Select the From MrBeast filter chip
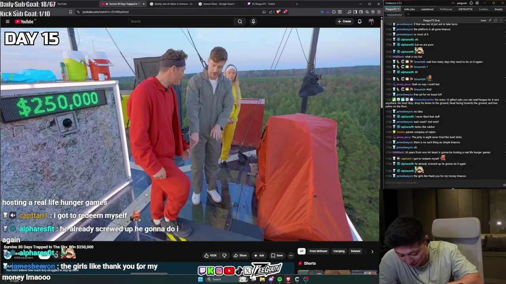This screenshot has width=506, height=284. 318,251
